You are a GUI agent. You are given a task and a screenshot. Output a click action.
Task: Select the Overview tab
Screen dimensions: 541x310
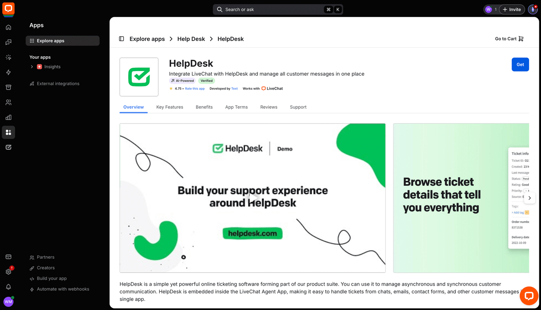point(134,107)
